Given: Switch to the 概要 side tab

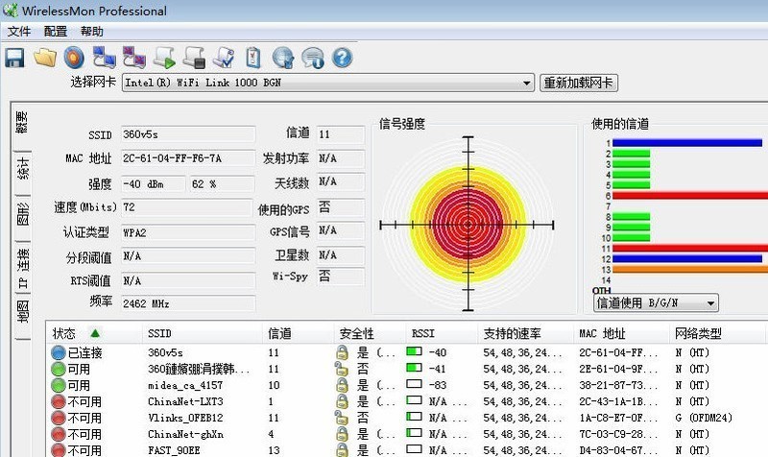Looking at the screenshot, I should [22, 123].
